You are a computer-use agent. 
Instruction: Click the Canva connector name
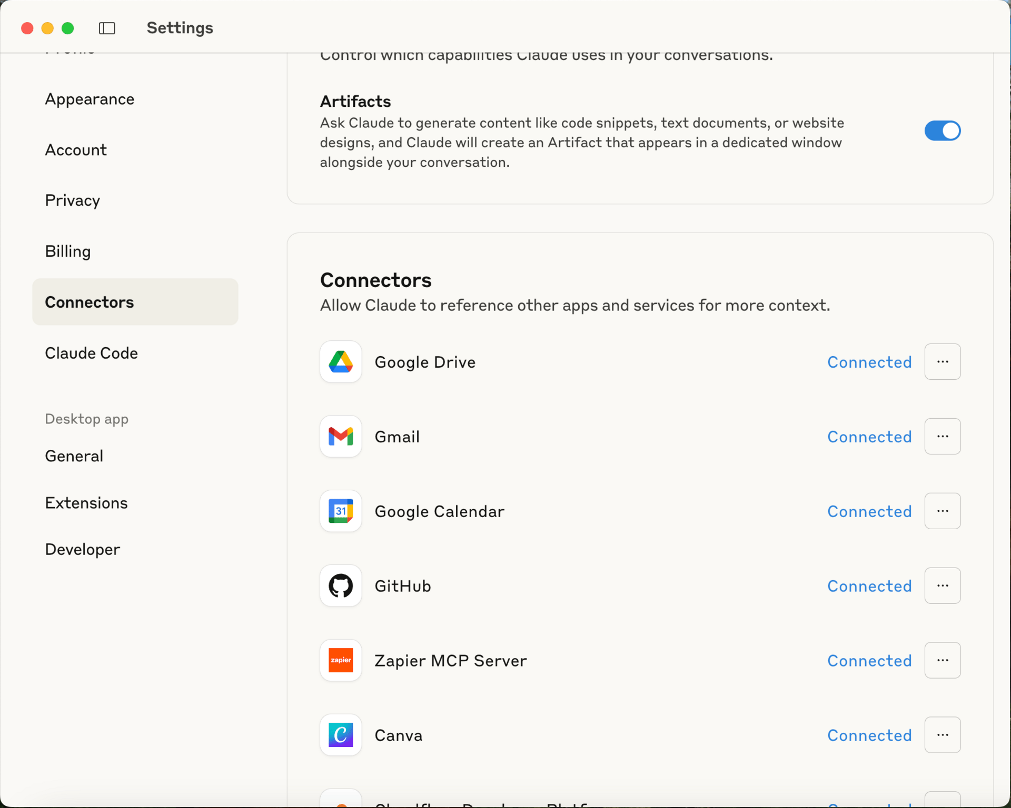[x=398, y=735]
